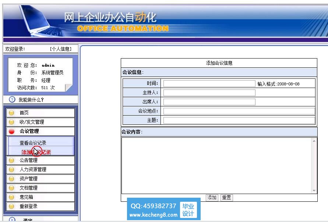Click the 511 次 visit count text

(x=48, y=88)
